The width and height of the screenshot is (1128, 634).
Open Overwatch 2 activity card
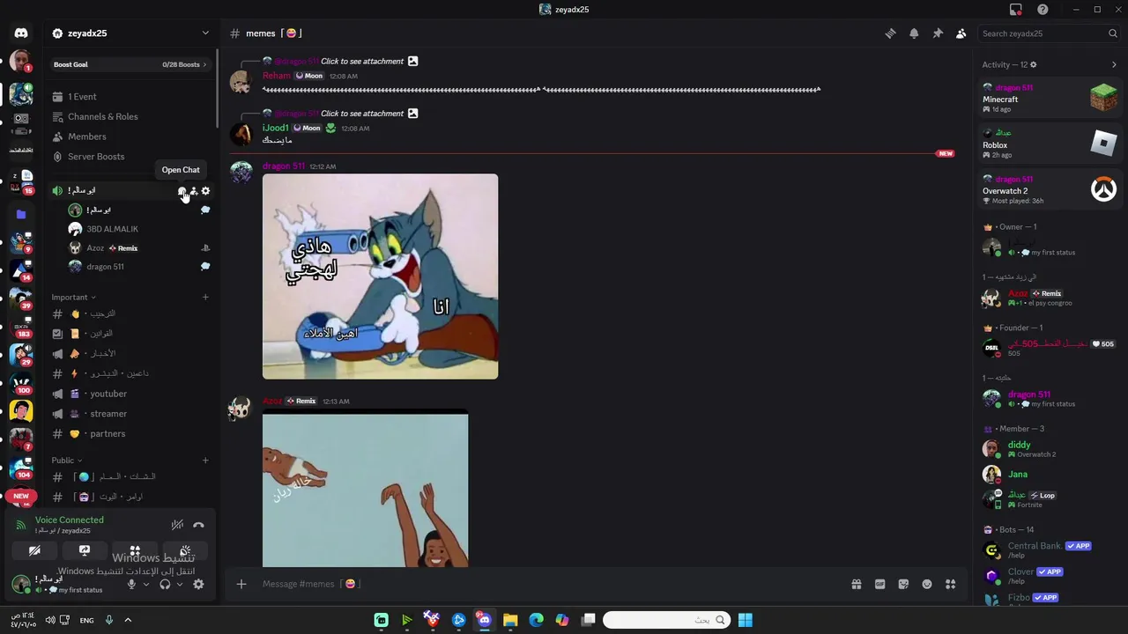[x=1050, y=189]
